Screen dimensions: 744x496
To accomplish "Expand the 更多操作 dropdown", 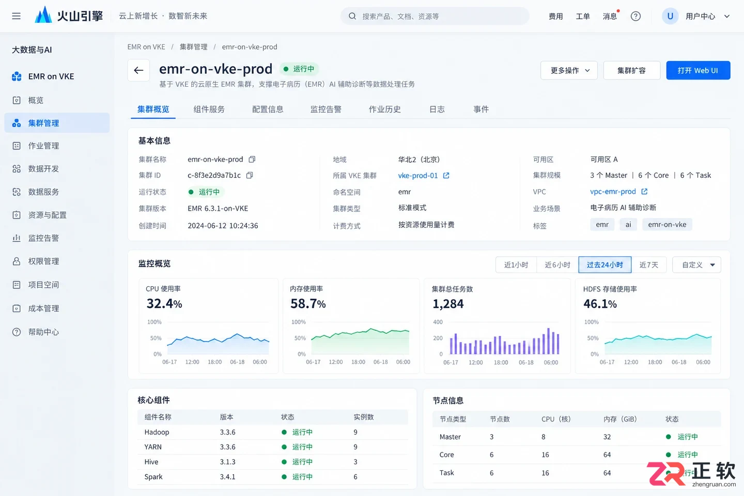I will click(569, 70).
